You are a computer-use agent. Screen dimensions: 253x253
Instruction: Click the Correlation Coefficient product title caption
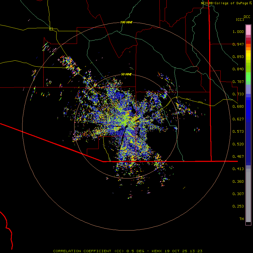pos(128,251)
